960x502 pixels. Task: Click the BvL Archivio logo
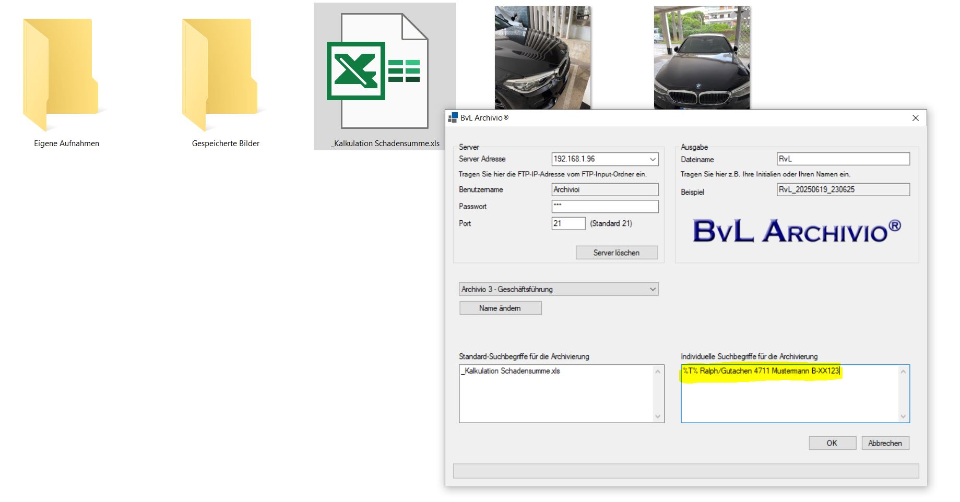pyautogui.click(x=796, y=231)
